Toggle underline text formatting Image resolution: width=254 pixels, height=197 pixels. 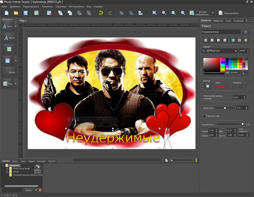click(x=218, y=40)
